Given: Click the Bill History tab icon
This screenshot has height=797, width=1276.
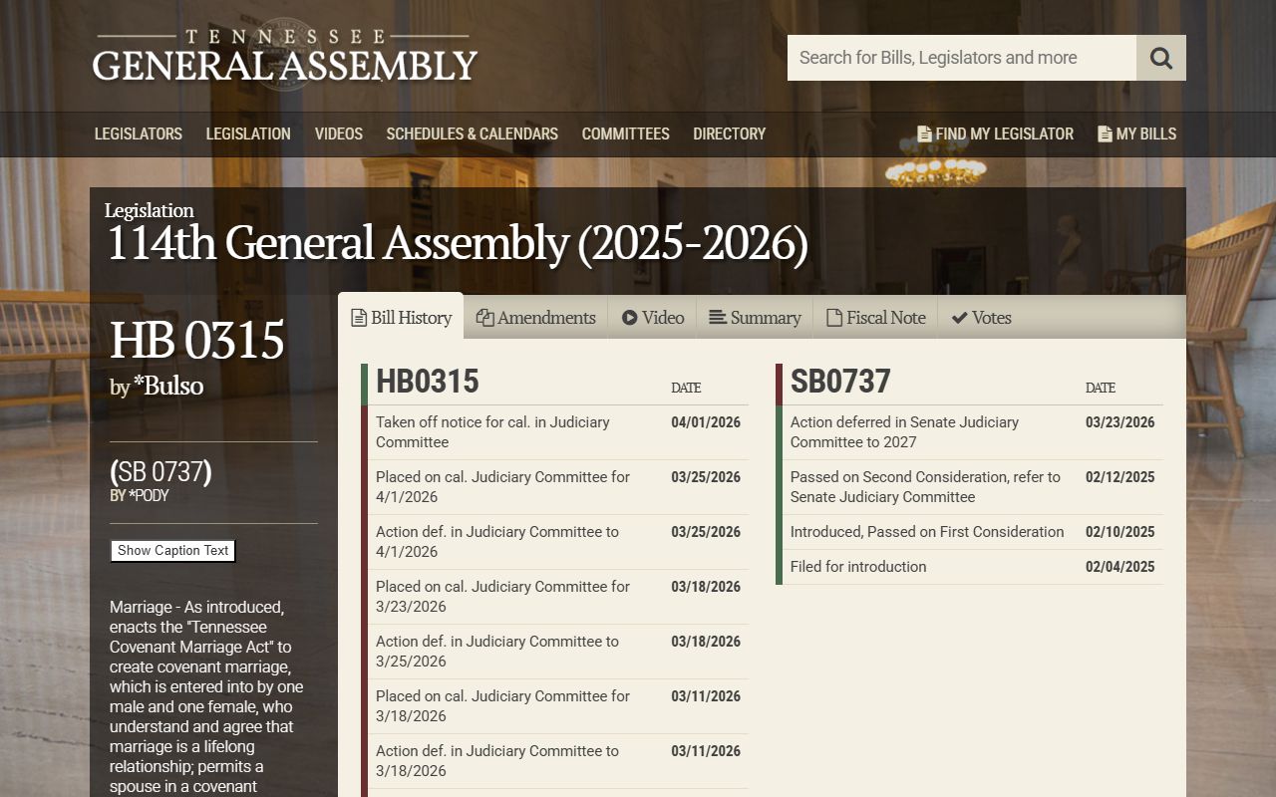Looking at the screenshot, I should (359, 318).
